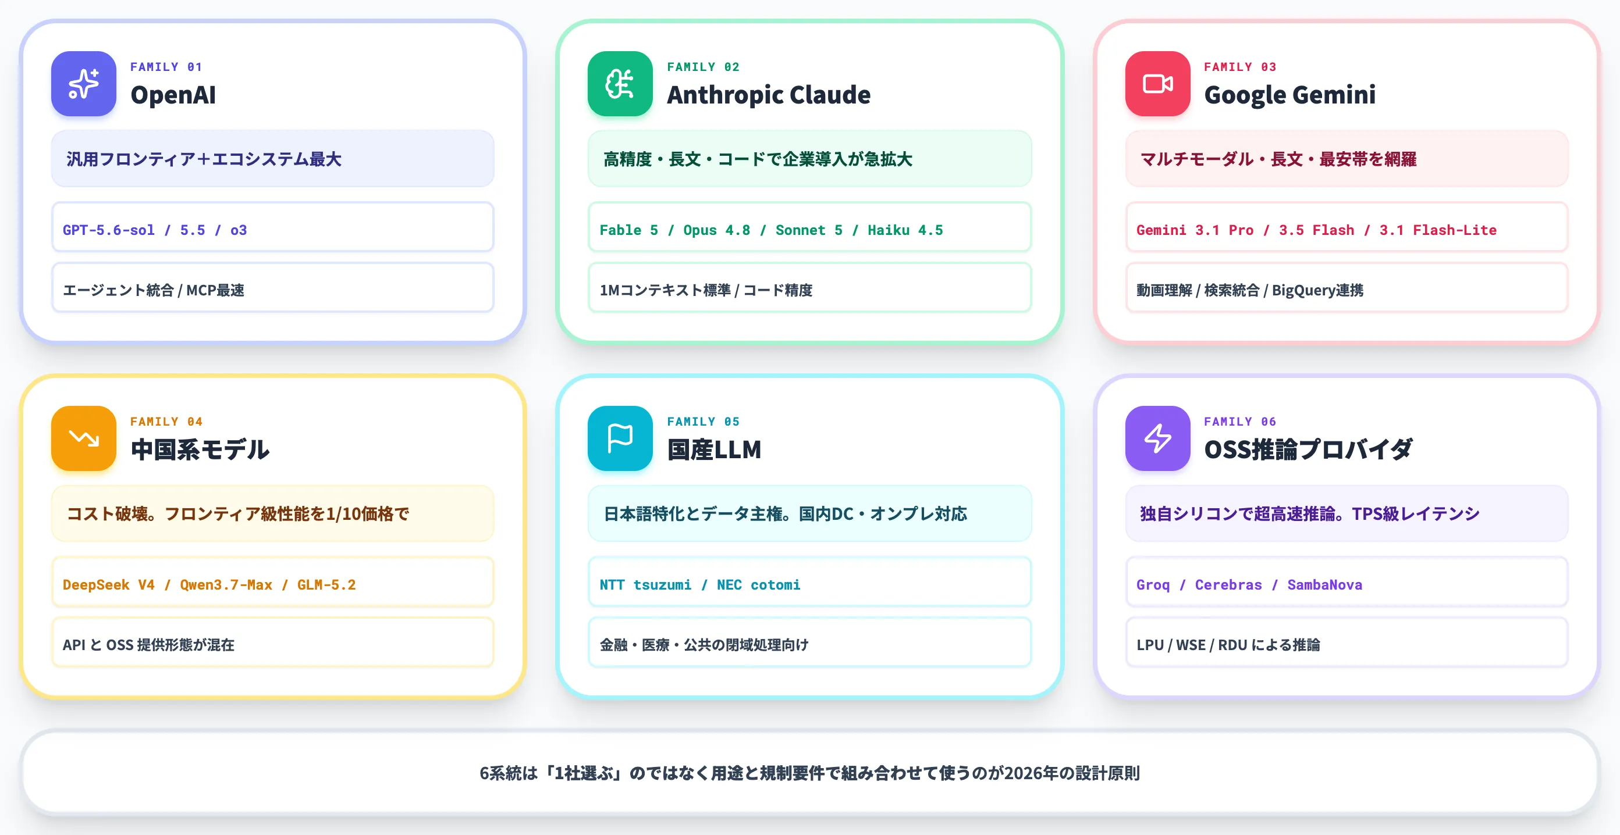Click the 6系統は「1社選ぶ」 footer banner
This screenshot has width=1620, height=835.
[810, 773]
